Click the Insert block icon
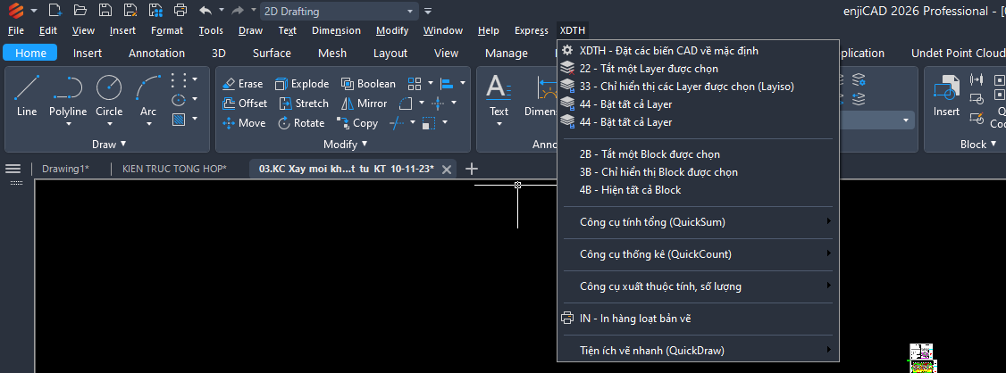 (x=946, y=95)
